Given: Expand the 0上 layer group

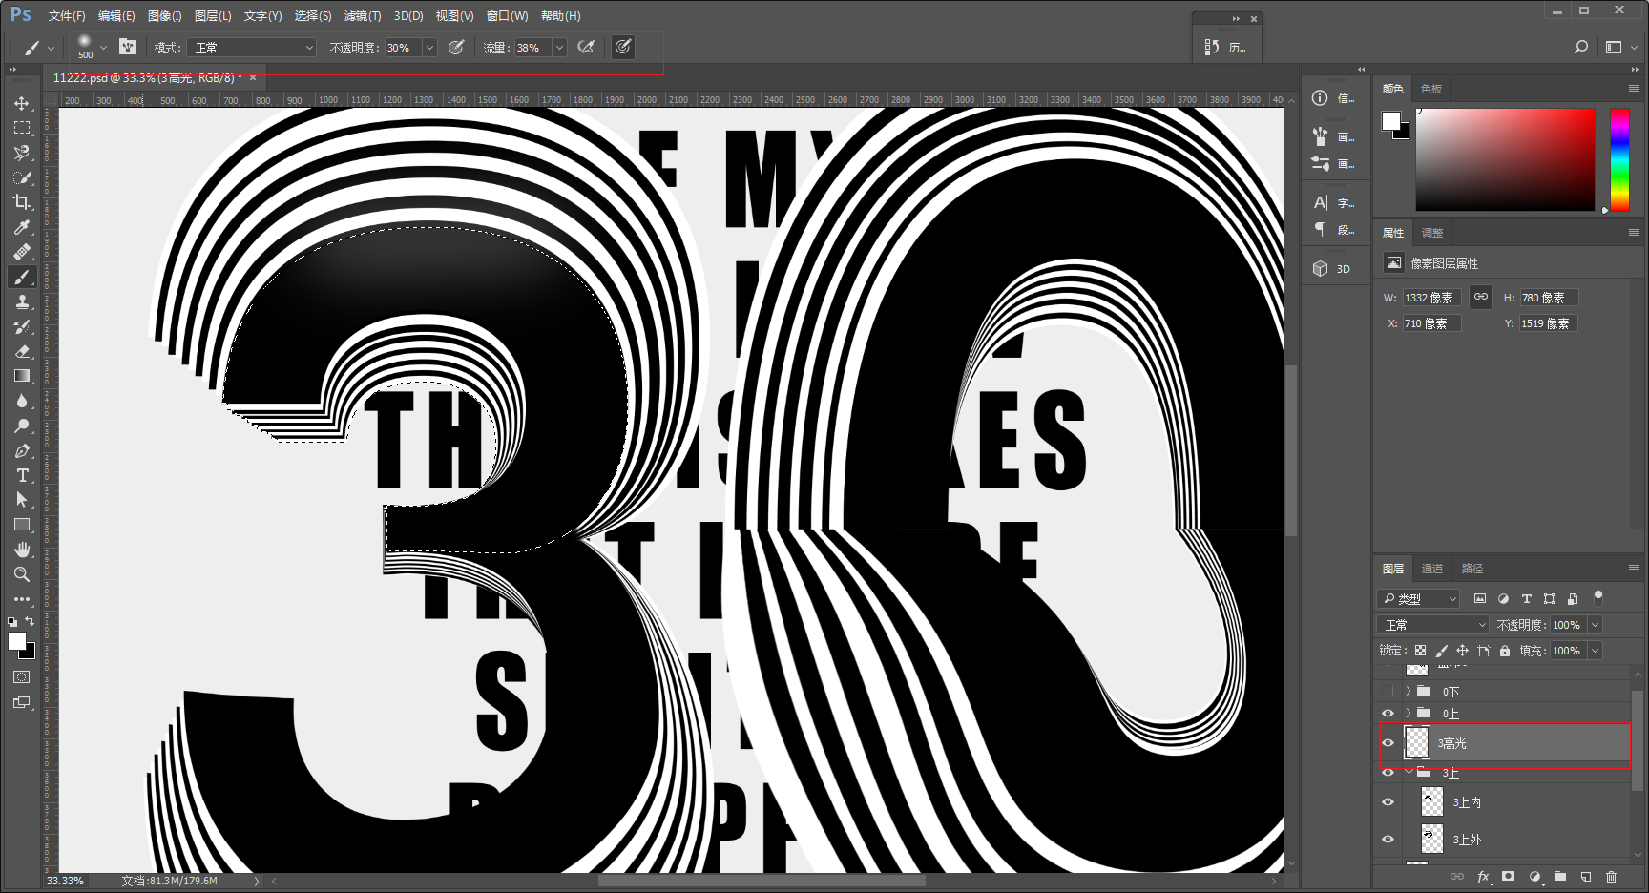Looking at the screenshot, I should (1408, 713).
